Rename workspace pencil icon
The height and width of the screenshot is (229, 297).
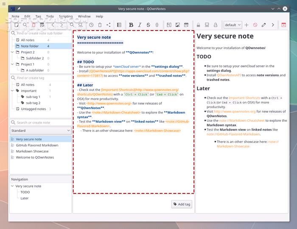[263, 25]
